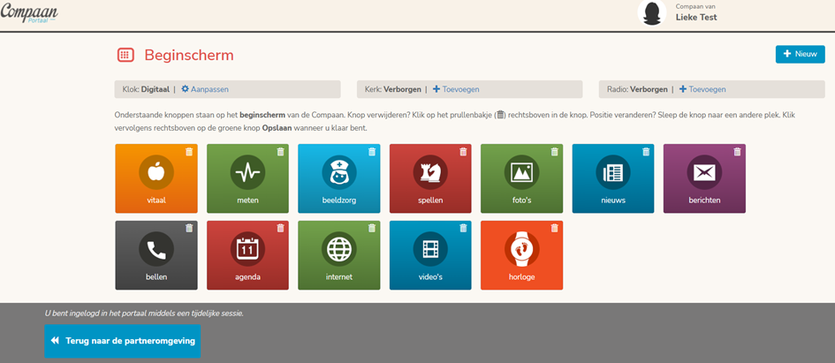
Task: Click the 'Kerk: Verborgen' label
Action: [x=393, y=89]
